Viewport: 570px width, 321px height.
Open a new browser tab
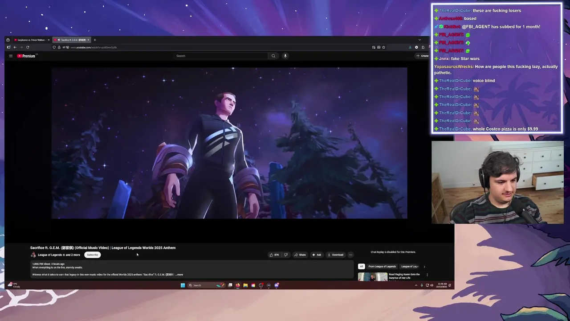tap(94, 40)
